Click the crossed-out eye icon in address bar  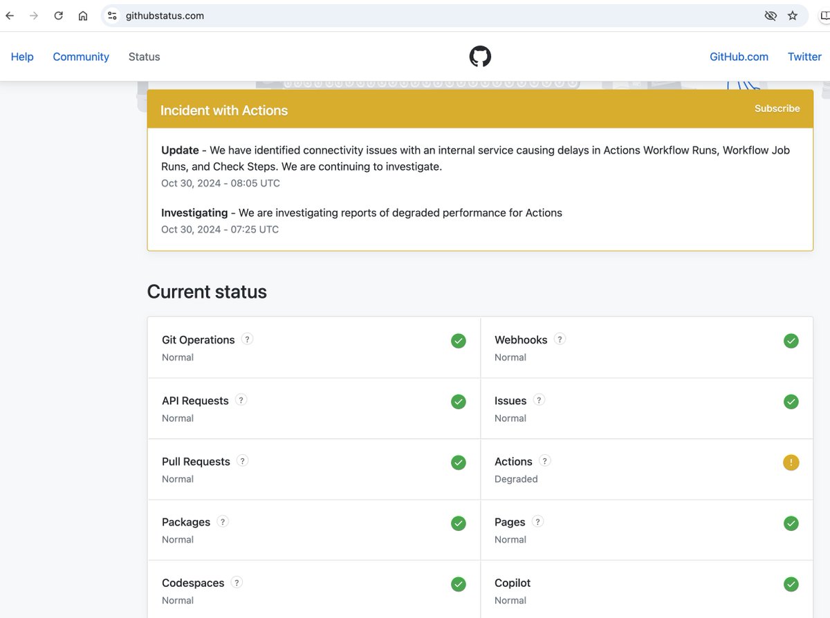(770, 15)
